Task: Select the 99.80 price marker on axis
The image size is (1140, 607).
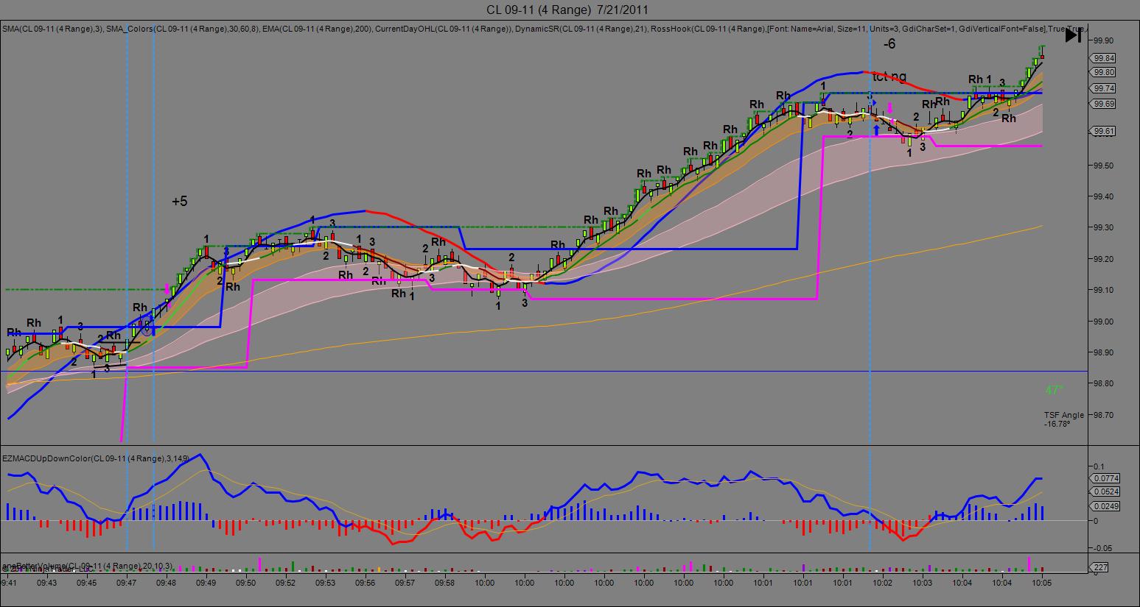Action: click(1104, 72)
